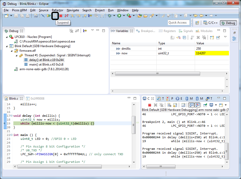Open the Run launch dropdown arrow
241x179 pixels.
(x=124, y=16)
